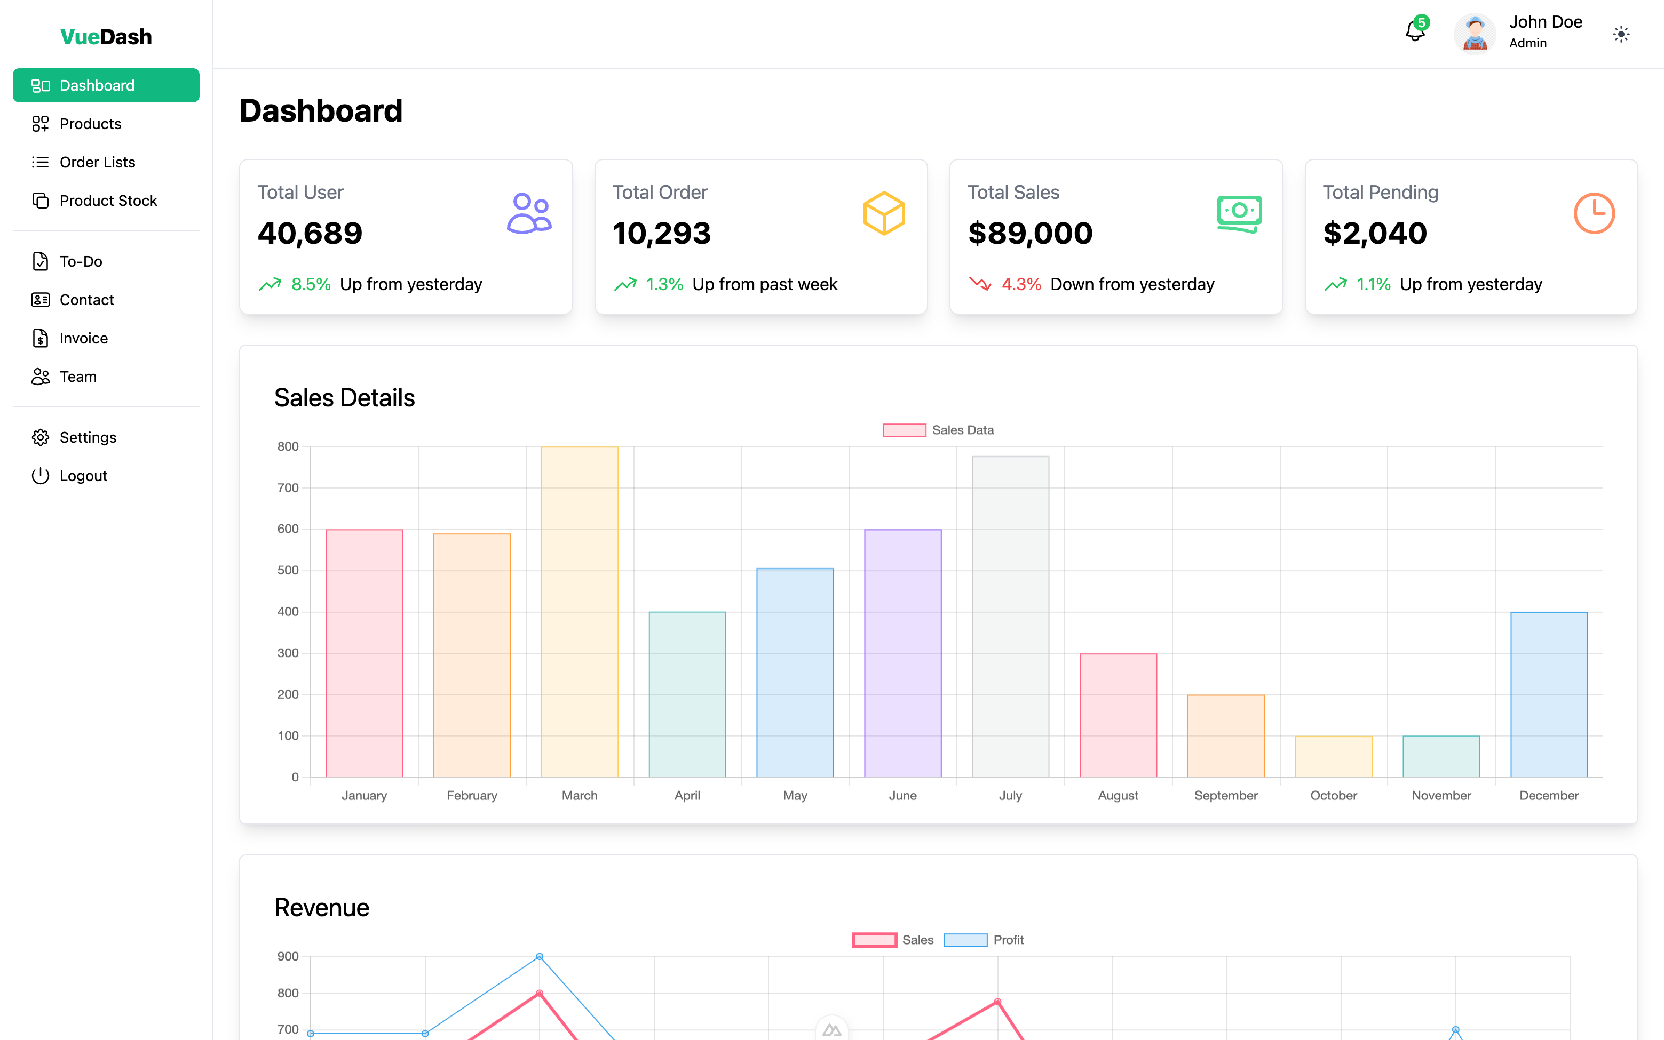Click the Product Stock copy icon
Screen dimensions: 1664x1040
tap(41, 201)
